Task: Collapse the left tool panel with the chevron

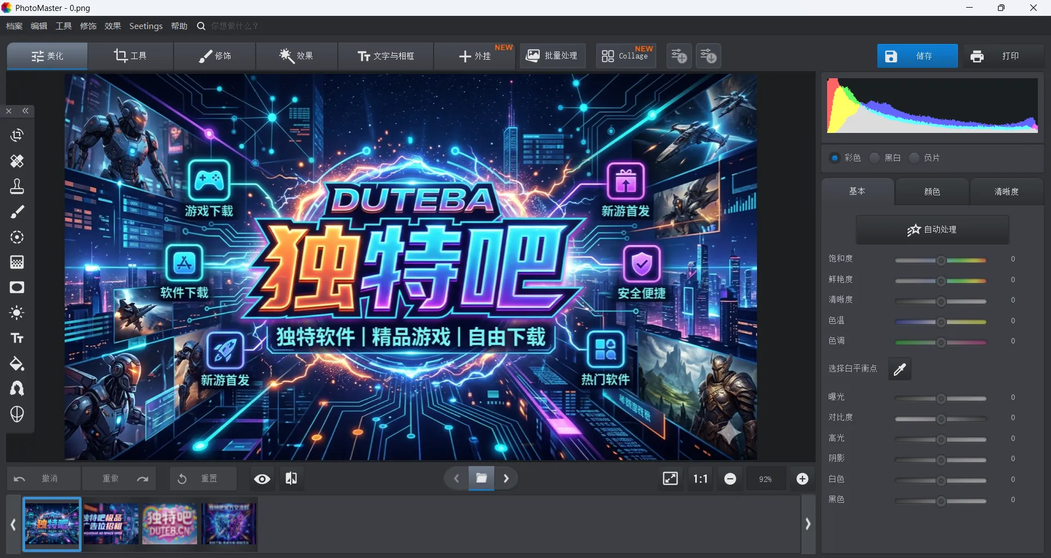Action: (x=26, y=111)
